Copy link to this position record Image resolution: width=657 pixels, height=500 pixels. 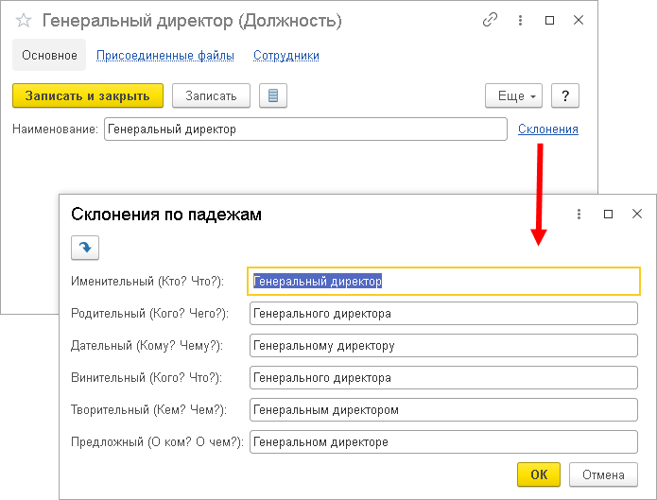click(489, 19)
